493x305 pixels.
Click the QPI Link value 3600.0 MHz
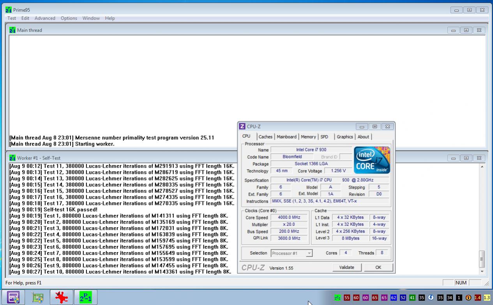coord(289,238)
